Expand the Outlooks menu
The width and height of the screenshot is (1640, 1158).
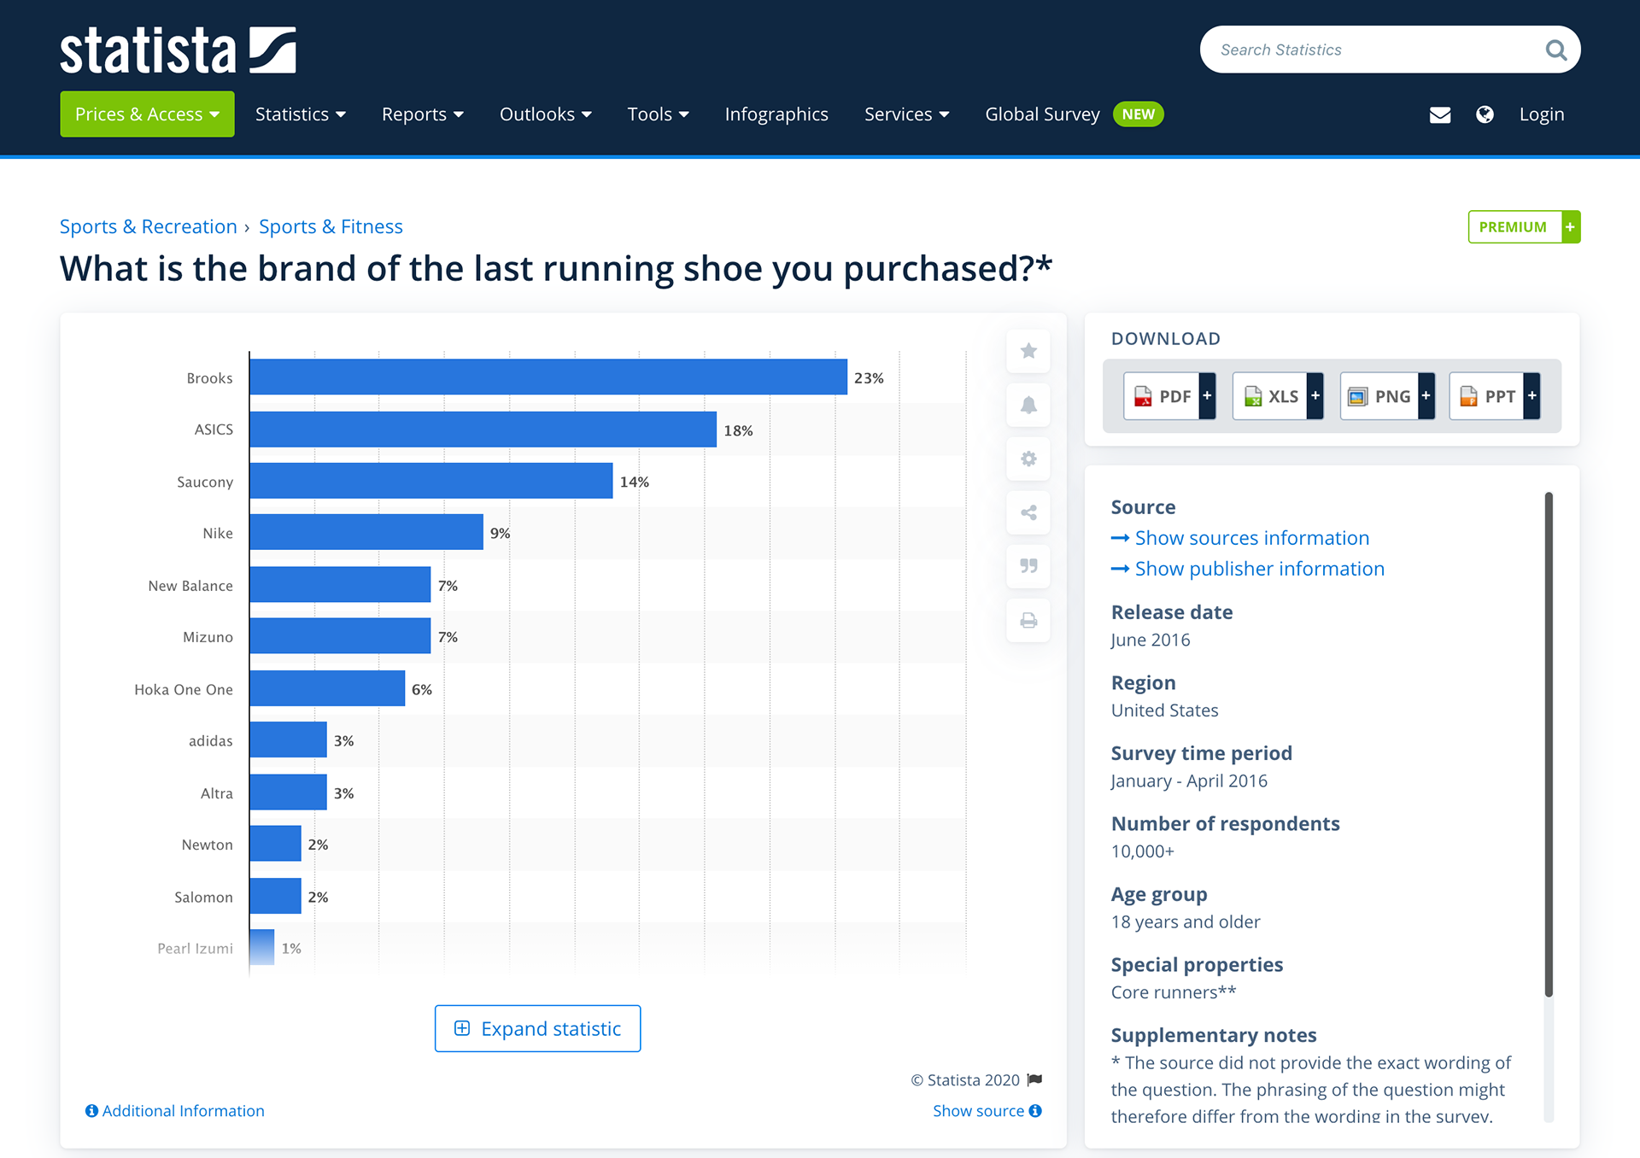tap(546, 114)
